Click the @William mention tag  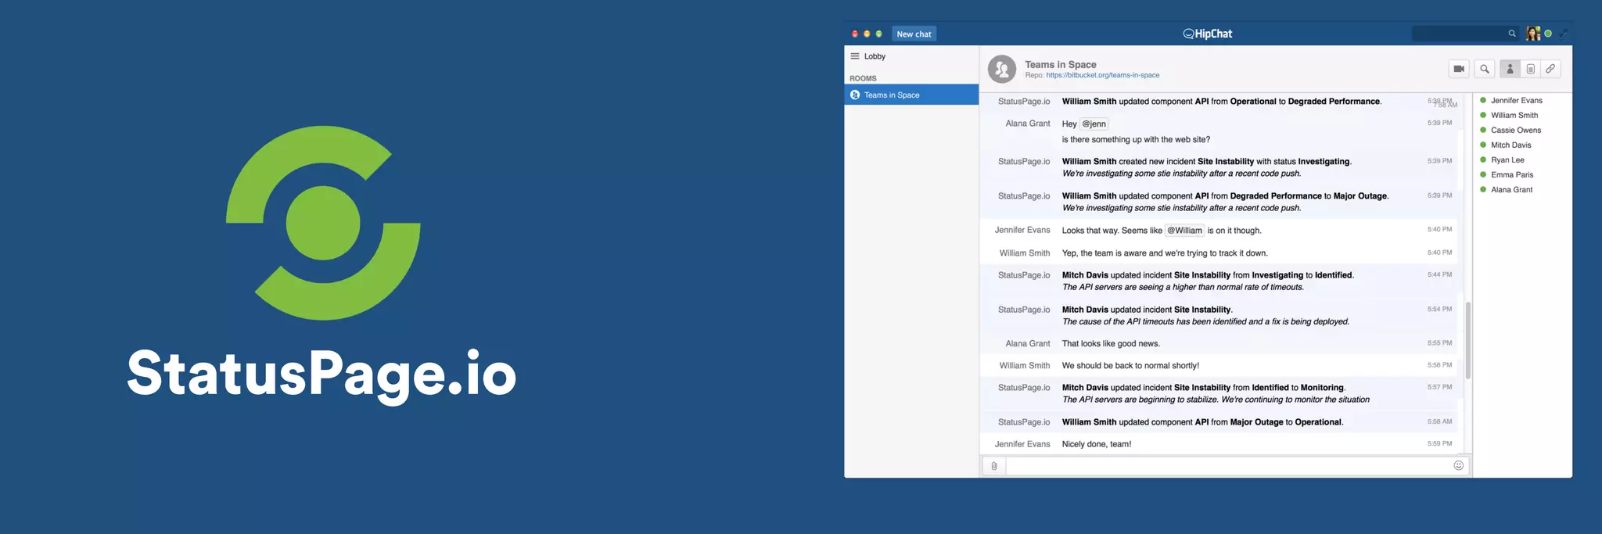click(x=1184, y=230)
